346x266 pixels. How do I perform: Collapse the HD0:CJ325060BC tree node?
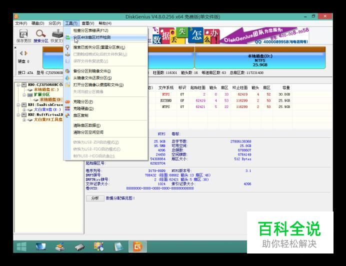point(18,85)
